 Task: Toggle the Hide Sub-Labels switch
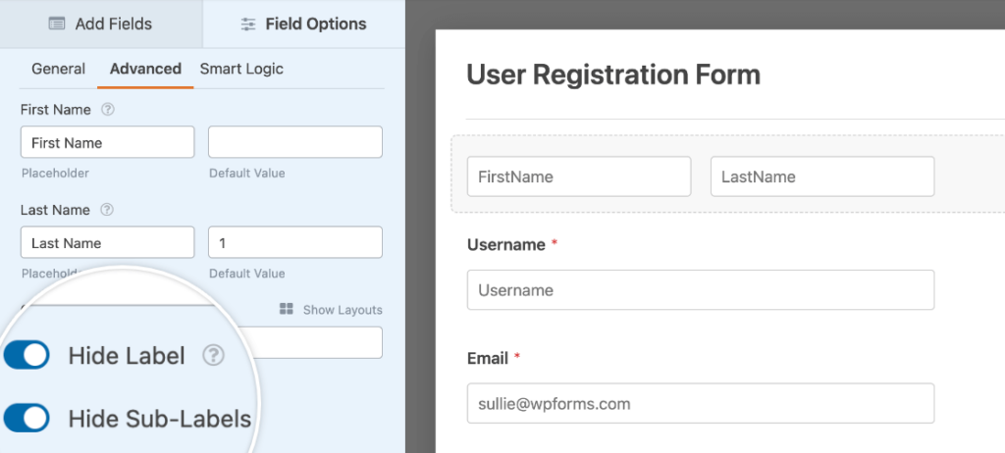coord(26,419)
